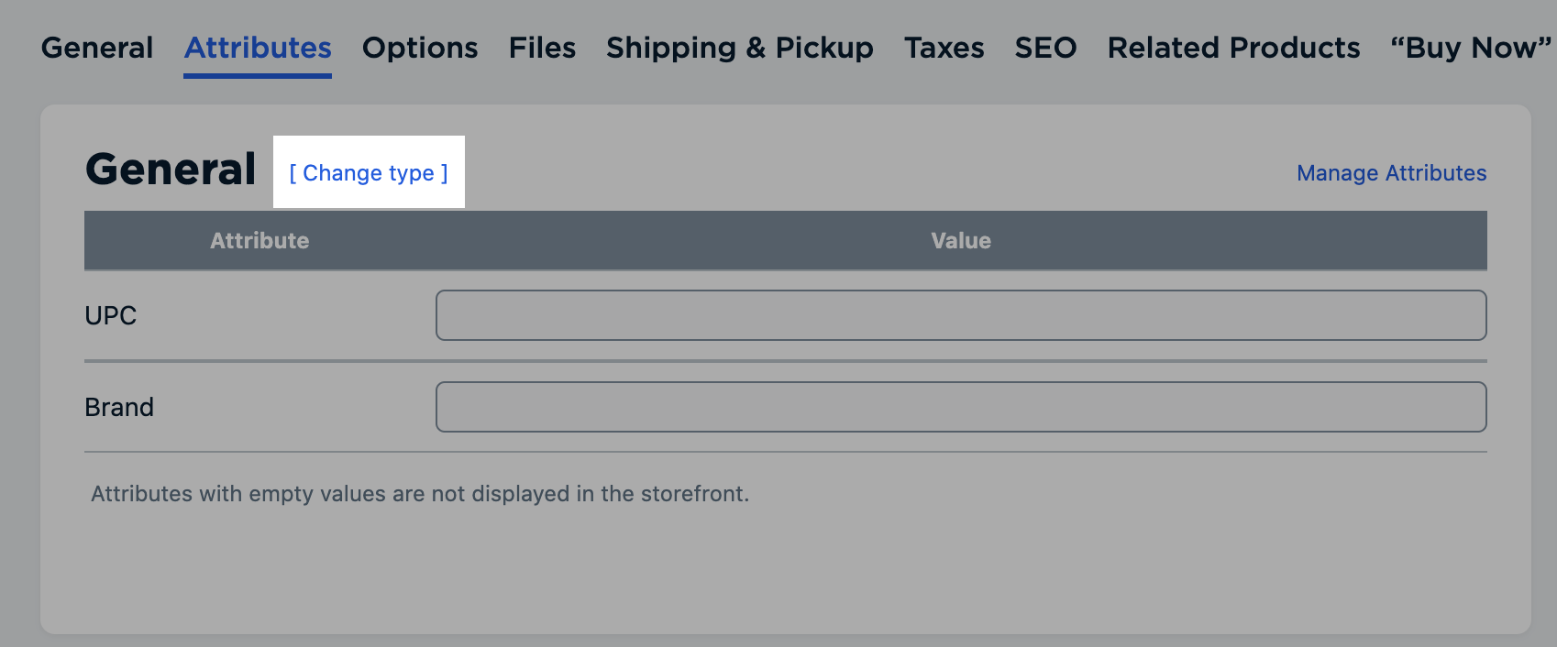This screenshot has height=647, width=1557.
Task: Select the UPC attribute row label
Action: click(111, 314)
